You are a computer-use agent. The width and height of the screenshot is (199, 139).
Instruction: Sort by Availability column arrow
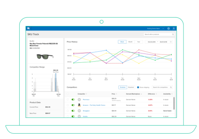(x=172, y=94)
